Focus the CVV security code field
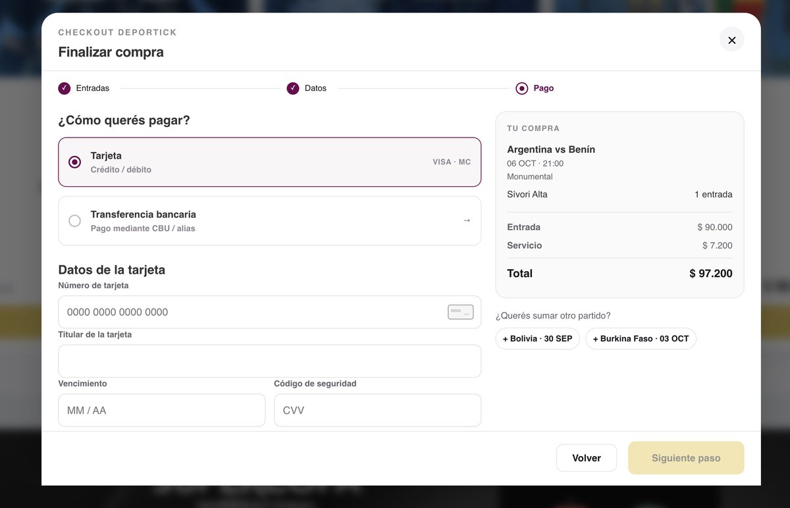Screen dimensions: 790x508 point(377,410)
